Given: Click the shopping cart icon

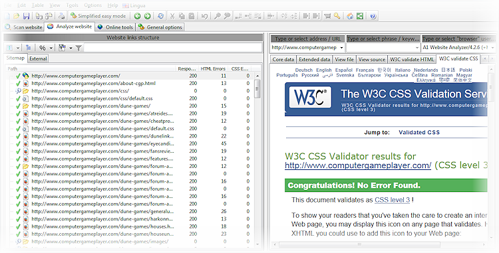Looking at the screenshot, I should coord(327,16).
